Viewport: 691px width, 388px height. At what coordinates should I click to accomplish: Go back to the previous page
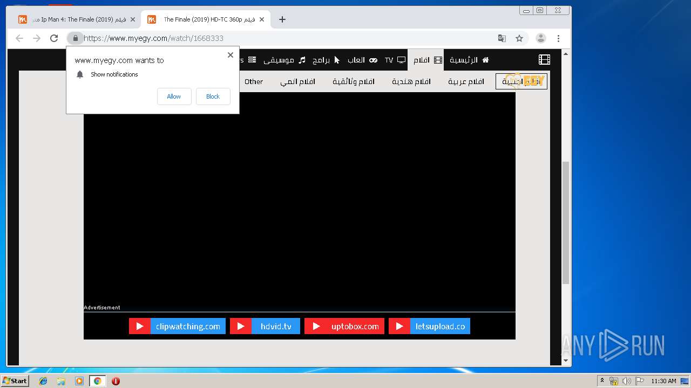tap(19, 38)
